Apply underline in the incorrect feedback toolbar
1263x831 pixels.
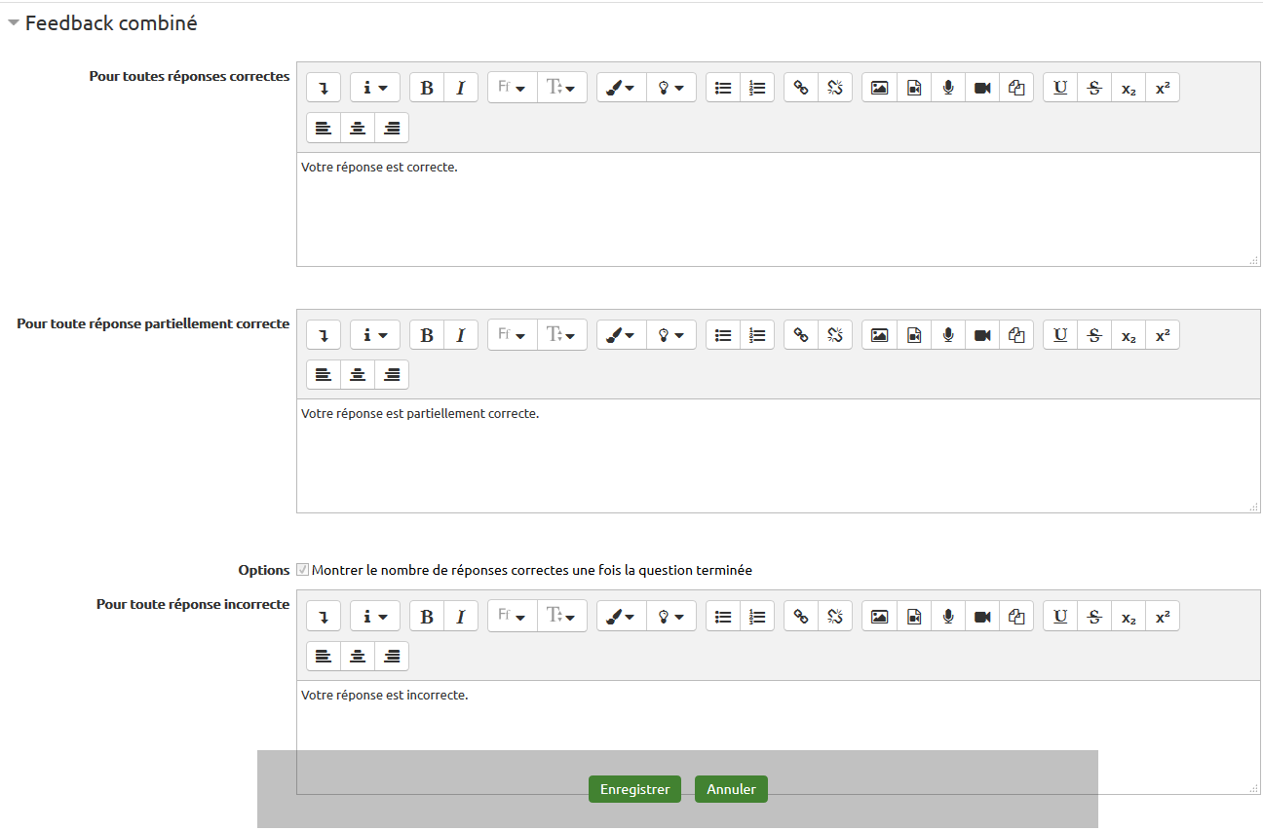(1060, 617)
